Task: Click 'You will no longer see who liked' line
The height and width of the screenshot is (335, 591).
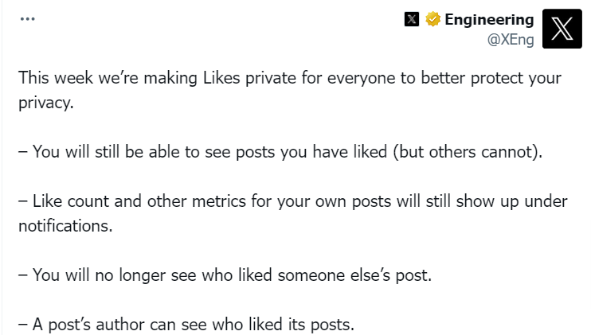Action: pyautogui.click(x=225, y=275)
